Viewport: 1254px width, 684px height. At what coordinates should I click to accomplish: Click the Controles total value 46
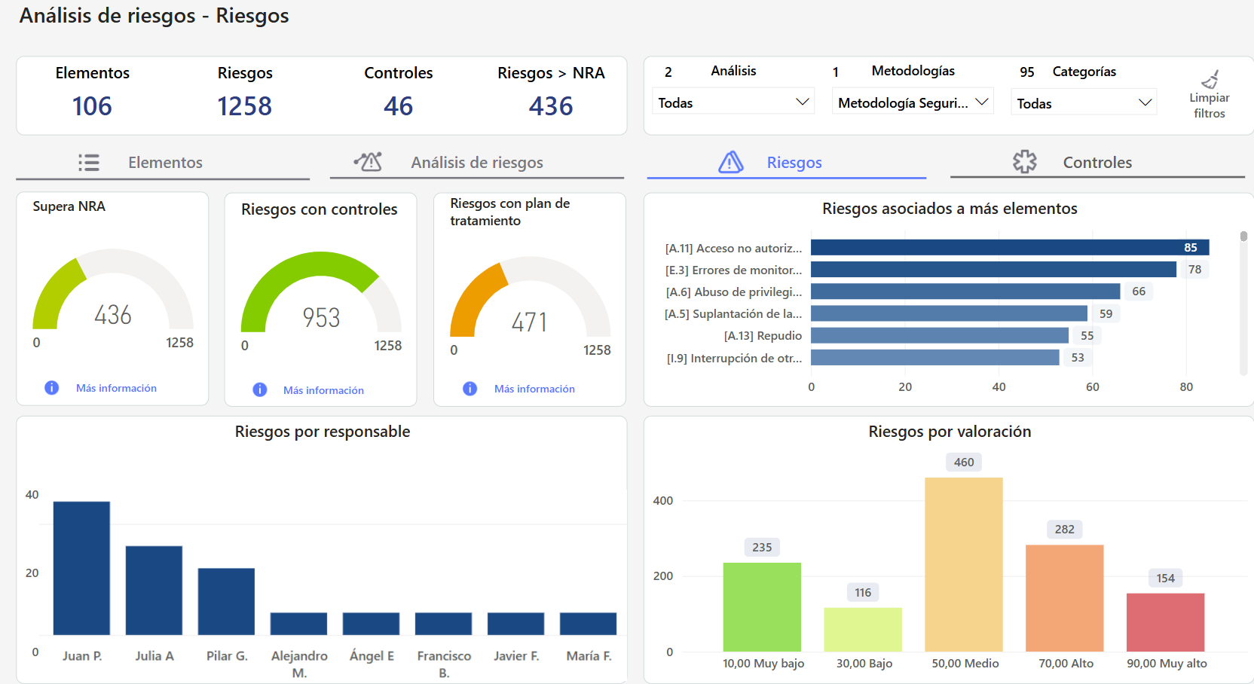pos(399,106)
